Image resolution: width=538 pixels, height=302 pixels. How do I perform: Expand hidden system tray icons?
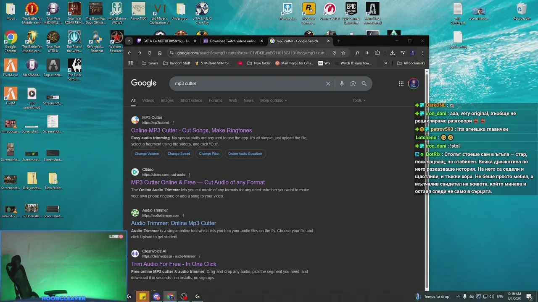458,297
